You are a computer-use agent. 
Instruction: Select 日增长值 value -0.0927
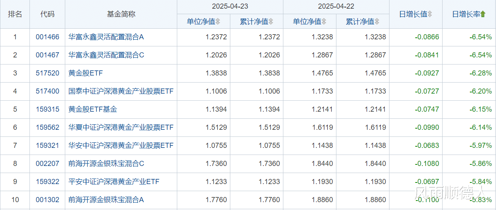pos(427,73)
